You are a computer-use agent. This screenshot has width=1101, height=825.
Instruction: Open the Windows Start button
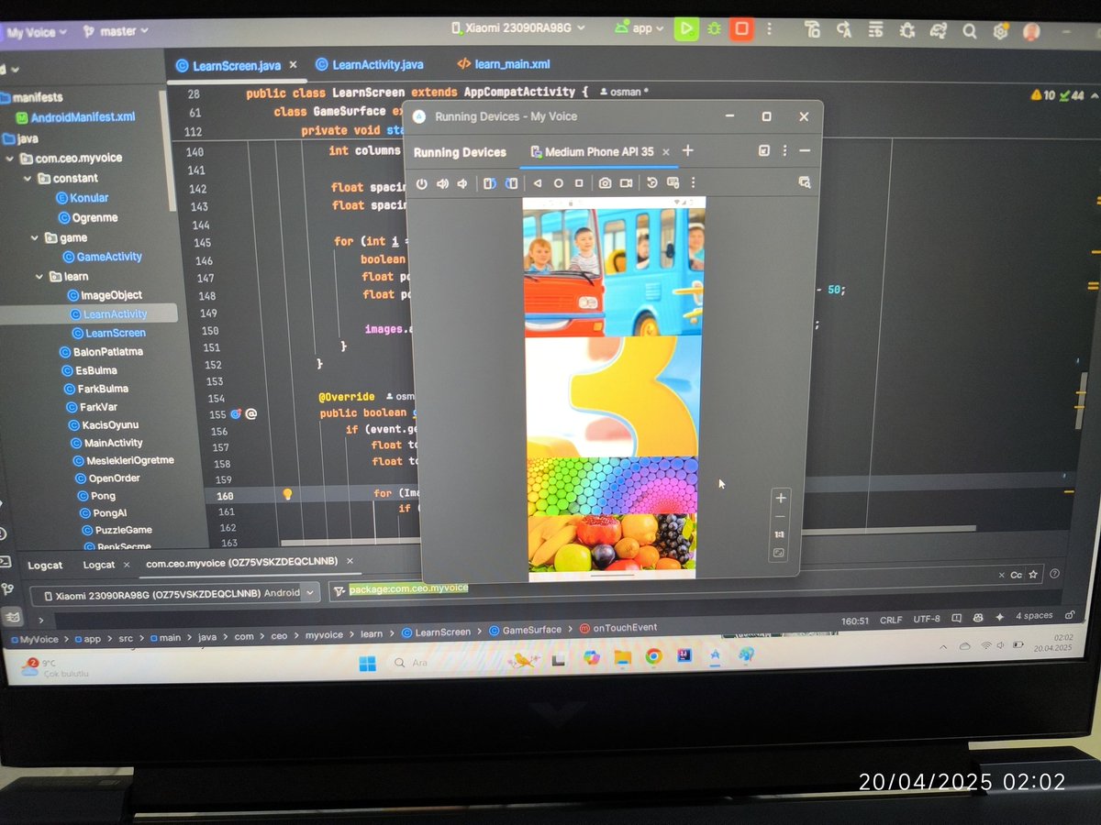click(x=367, y=664)
